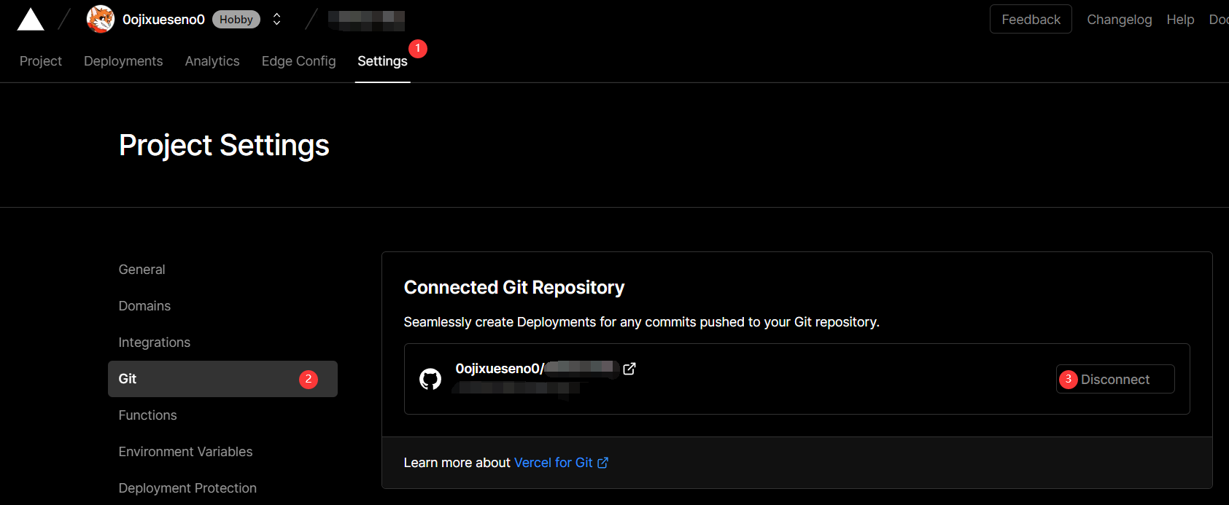Click the Hobby plan badge

tap(236, 20)
